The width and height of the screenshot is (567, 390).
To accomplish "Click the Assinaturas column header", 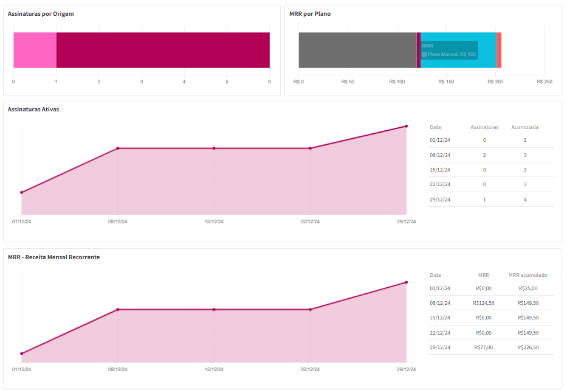I will click(484, 127).
